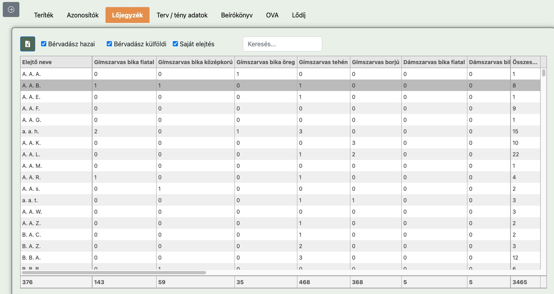Uncheck the Bérvadász külföldi checkbox
Viewport: 554px width, 294px height.
110,44
